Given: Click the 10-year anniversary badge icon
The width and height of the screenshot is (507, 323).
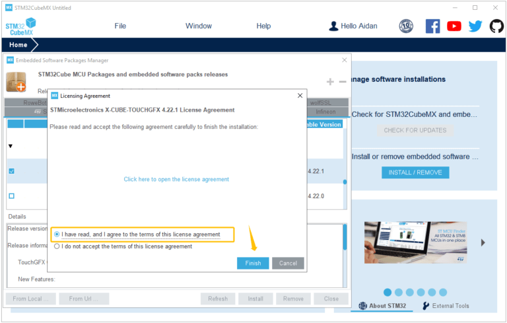Looking at the screenshot, I should point(406,26).
